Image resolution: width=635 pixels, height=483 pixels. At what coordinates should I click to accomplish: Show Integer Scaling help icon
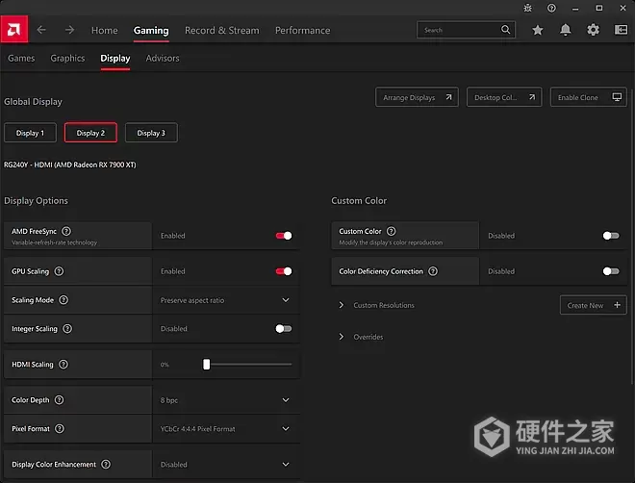point(67,329)
